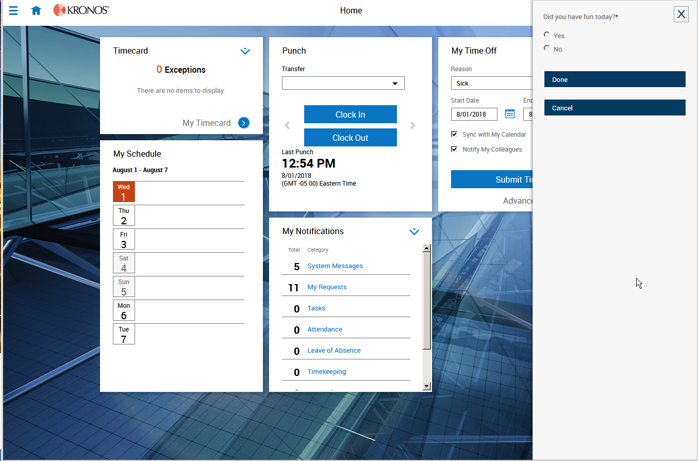The width and height of the screenshot is (698, 461).
Task: Click the Start Date input field
Action: tap(474, 114)
